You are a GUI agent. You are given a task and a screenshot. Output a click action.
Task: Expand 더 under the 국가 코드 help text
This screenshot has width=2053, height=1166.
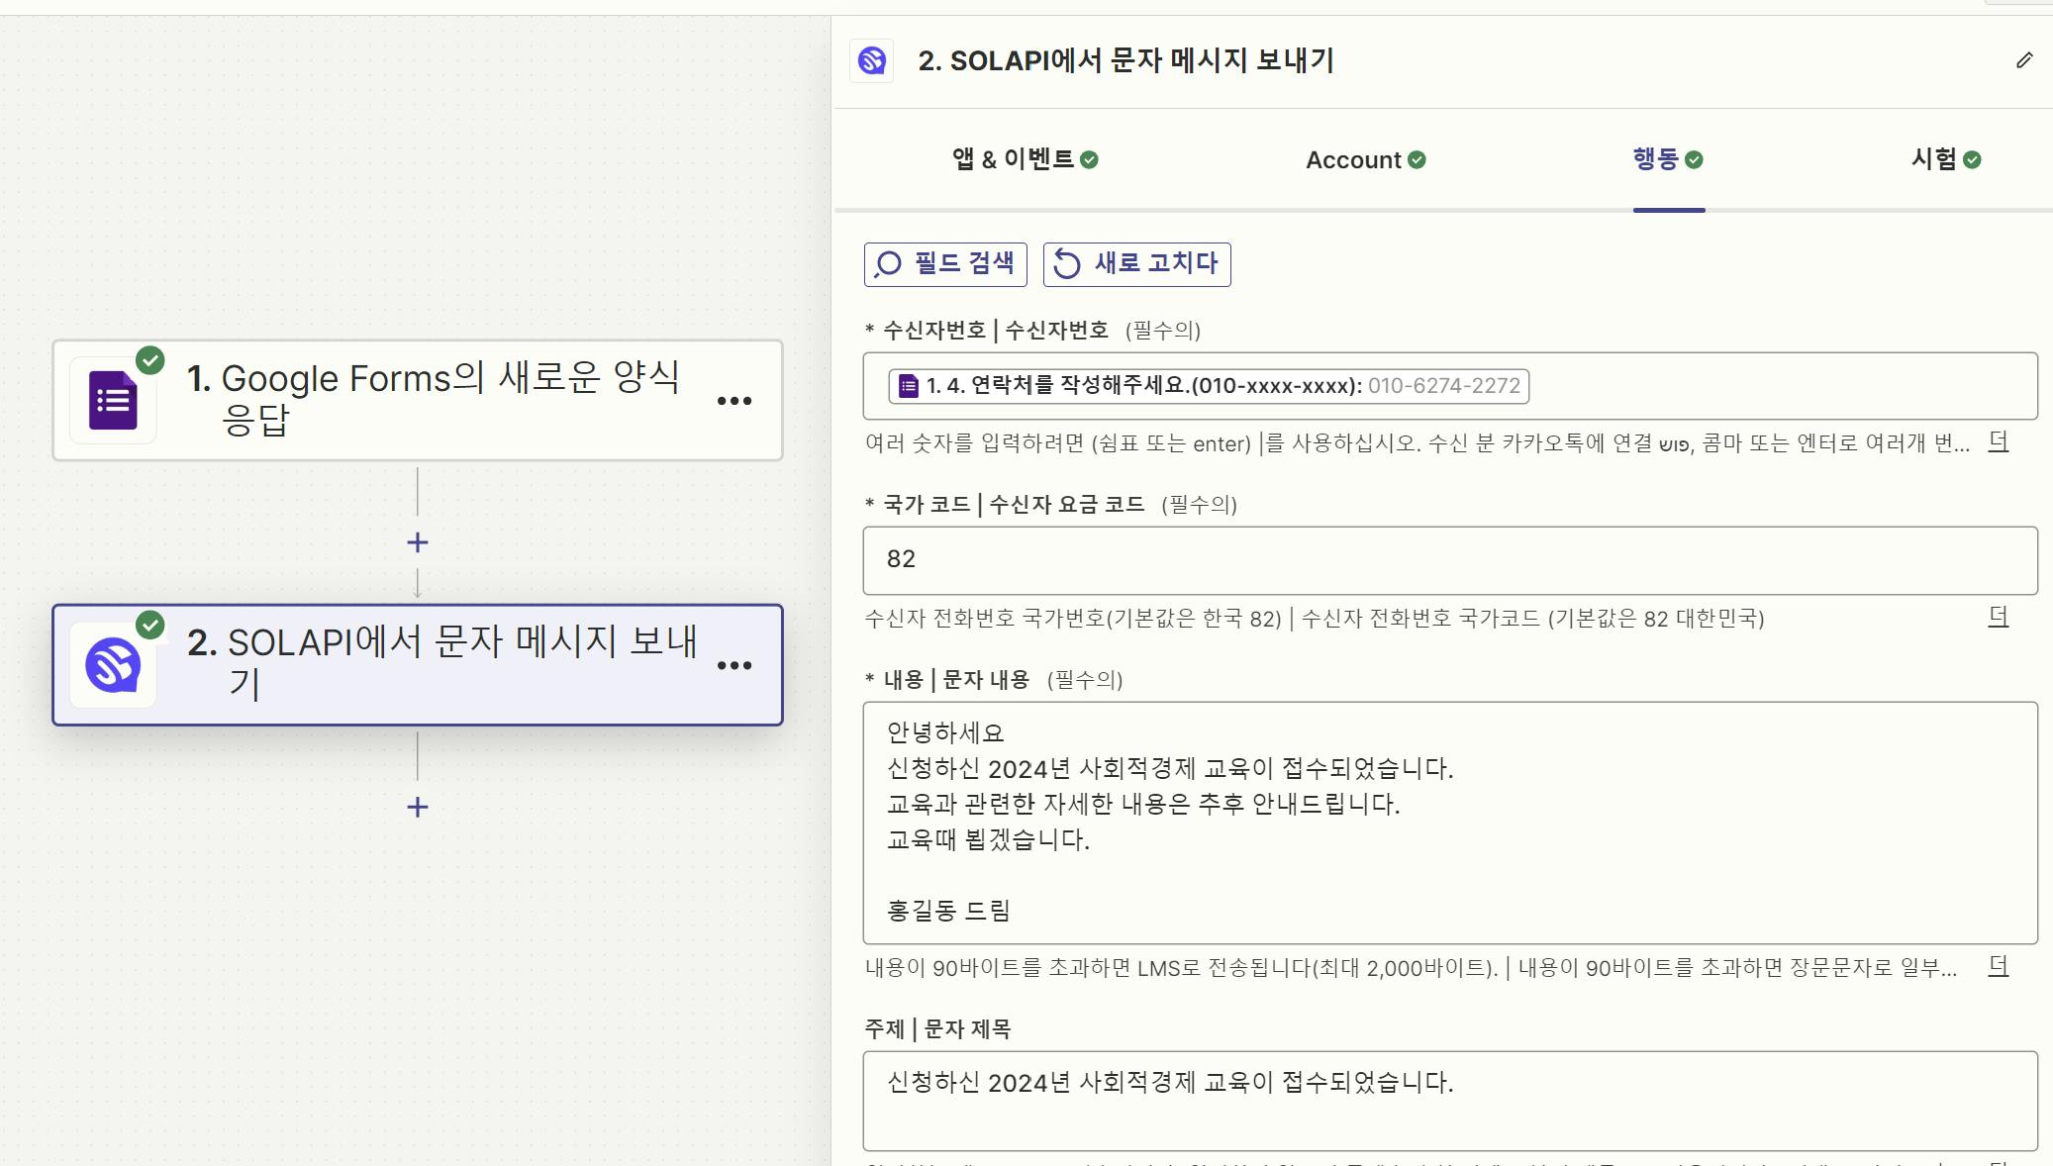tap(1999, 618)
